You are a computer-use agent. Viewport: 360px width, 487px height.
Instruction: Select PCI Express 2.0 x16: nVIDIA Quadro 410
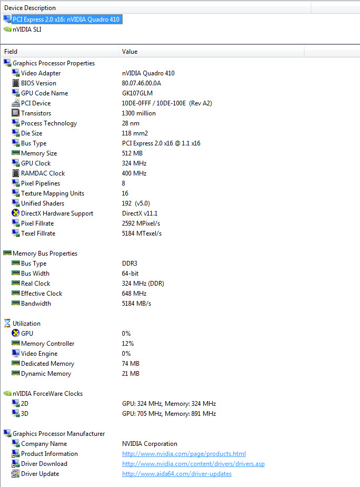tap(66, 20)
